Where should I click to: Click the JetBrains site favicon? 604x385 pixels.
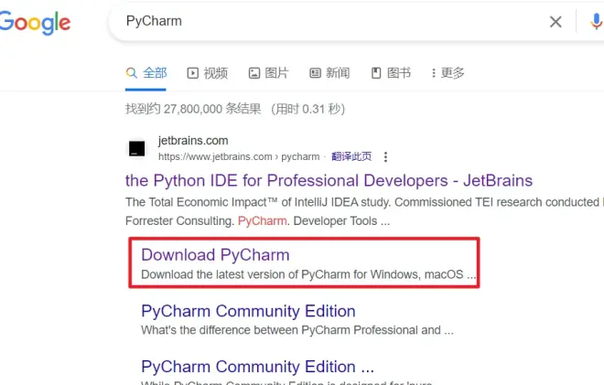pos(136,149)
